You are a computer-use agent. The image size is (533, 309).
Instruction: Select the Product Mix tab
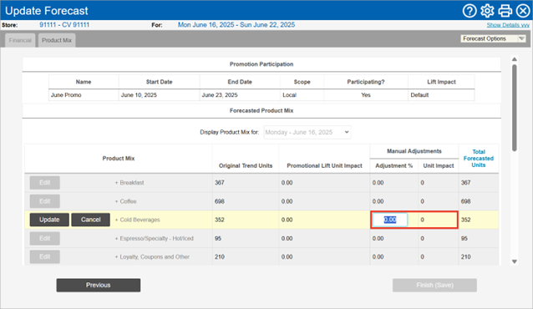click(x=57, y=40)
